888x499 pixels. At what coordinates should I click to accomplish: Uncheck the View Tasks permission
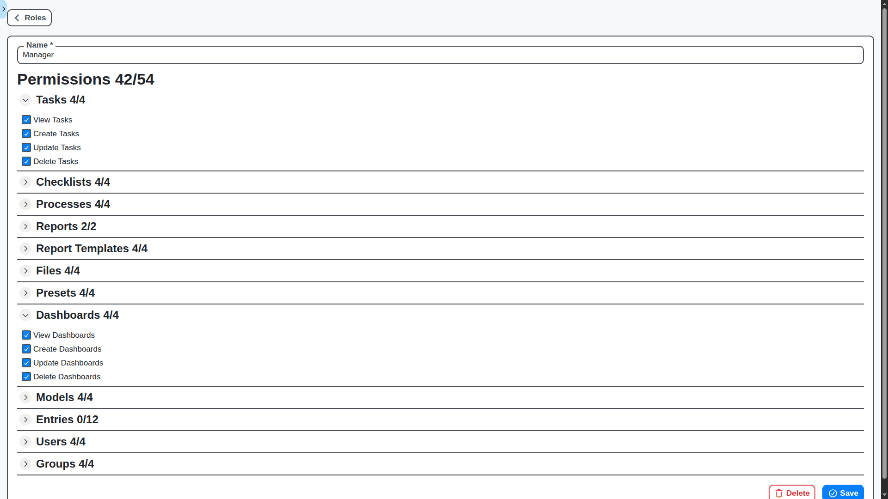pyautogui.click(x=26, y=120)
